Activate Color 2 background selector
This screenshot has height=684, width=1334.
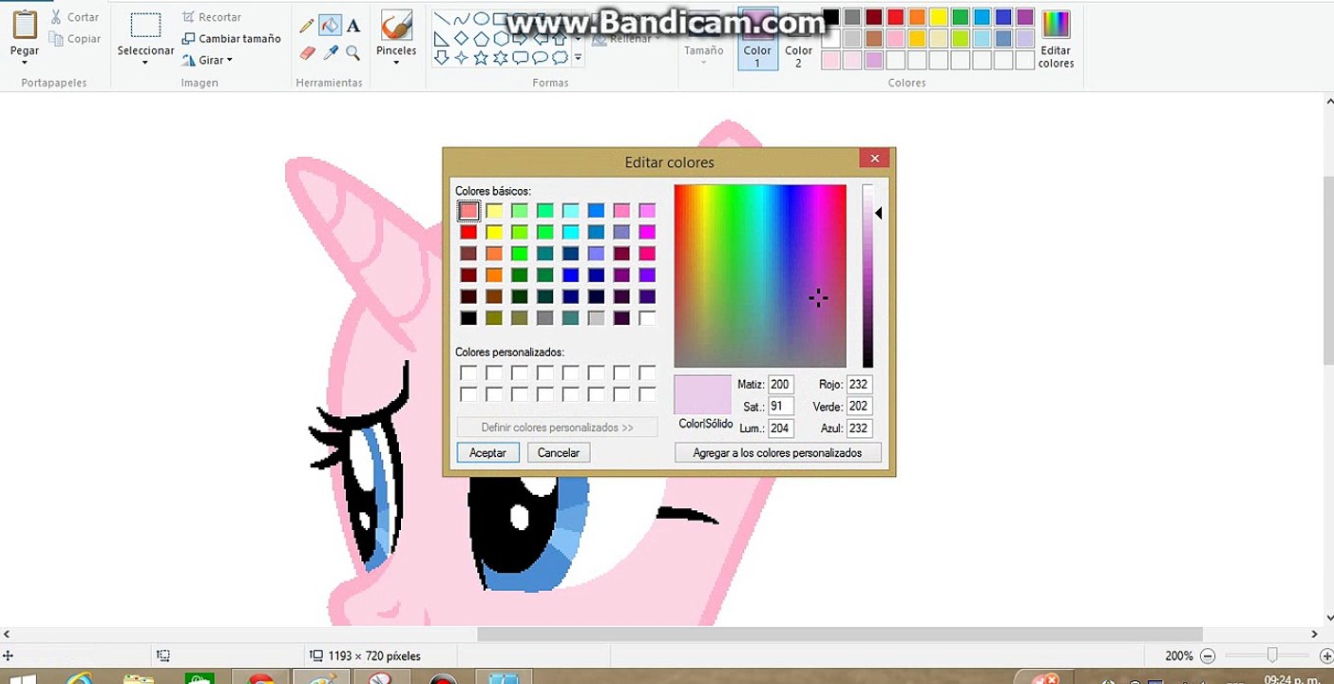pos(798,39)
